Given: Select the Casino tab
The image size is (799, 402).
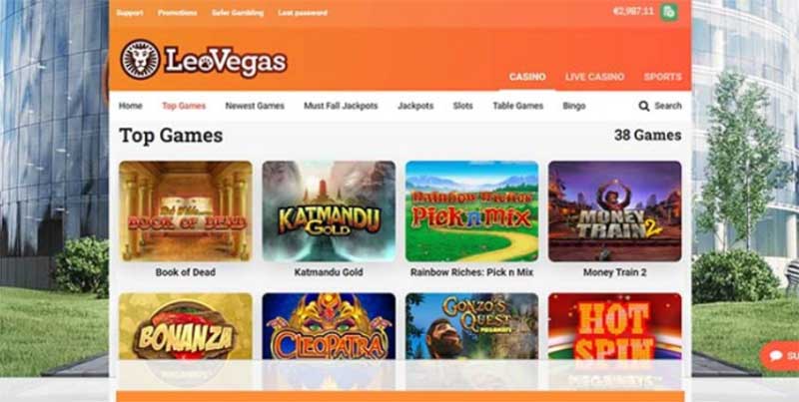Looking at the screenshot, I should 527,77.
